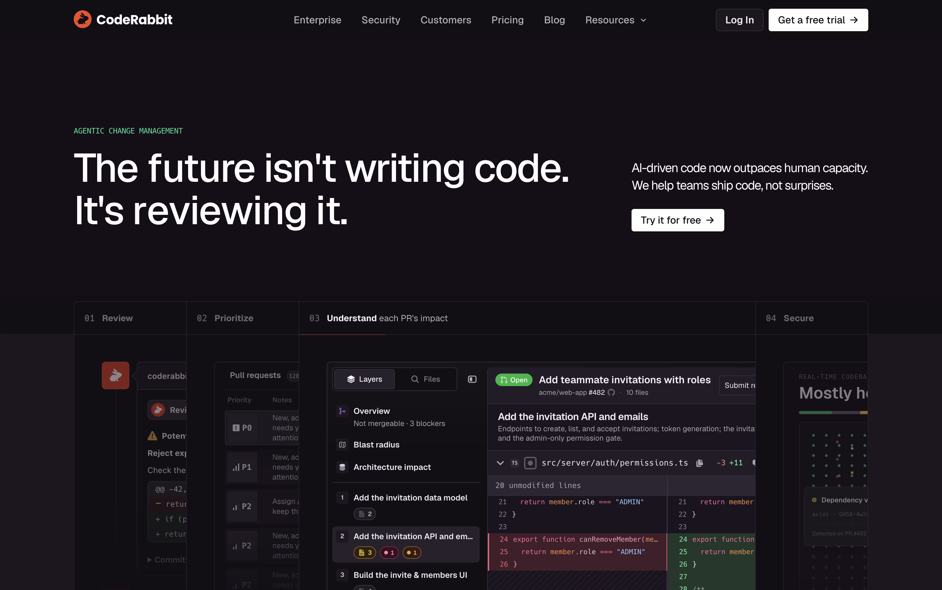Click the red 1 issue badge on layer 2

pyautogui.click(x=389, y=553)
